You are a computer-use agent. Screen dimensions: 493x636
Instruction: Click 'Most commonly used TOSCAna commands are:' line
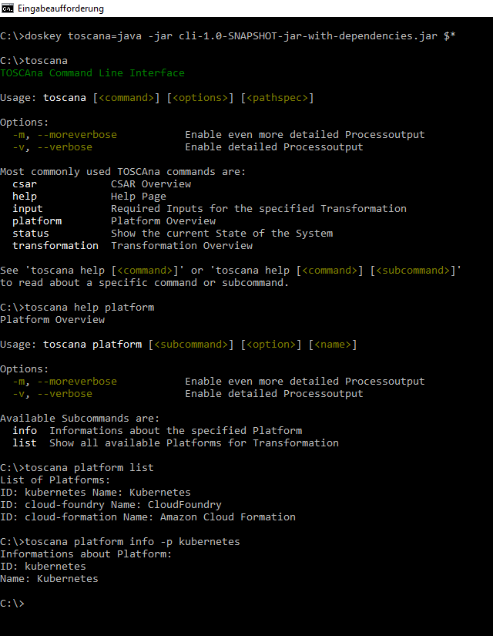tap(122, 172)
